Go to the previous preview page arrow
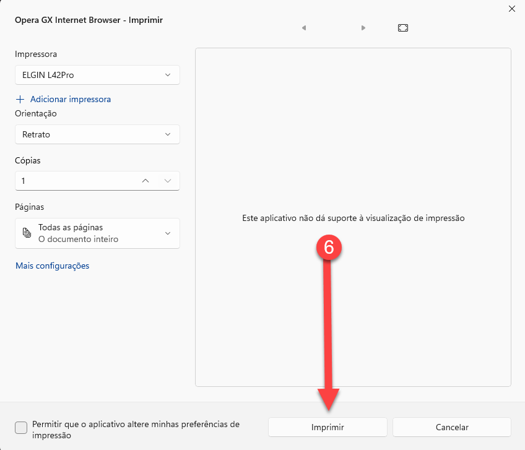 (304, 28)
